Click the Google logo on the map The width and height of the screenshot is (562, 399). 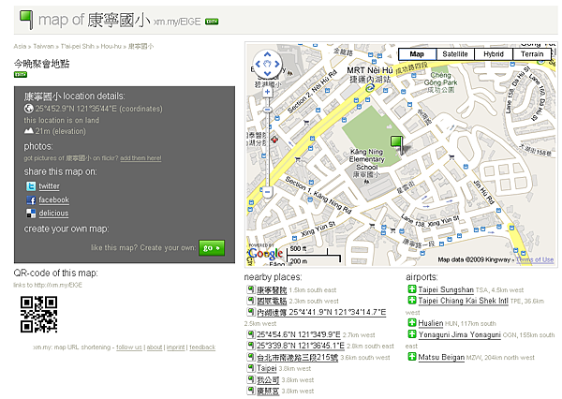pyautogui.click(x=265, y=254)
